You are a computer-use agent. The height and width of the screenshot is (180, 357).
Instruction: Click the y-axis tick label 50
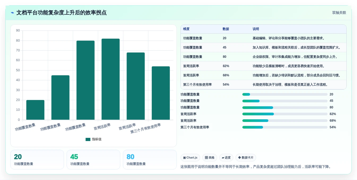(18, 70)
